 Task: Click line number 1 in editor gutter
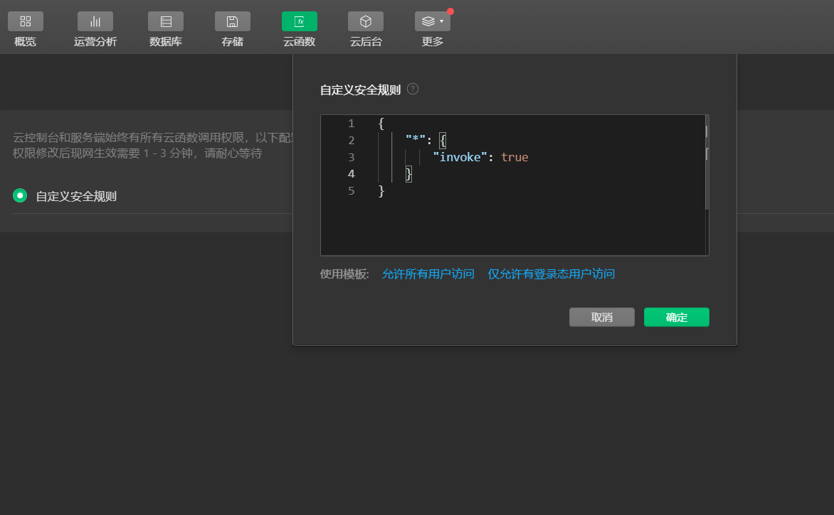[x=351, y=124]
